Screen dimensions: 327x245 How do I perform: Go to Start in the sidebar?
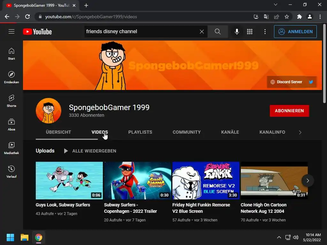[x=11, y=54]
